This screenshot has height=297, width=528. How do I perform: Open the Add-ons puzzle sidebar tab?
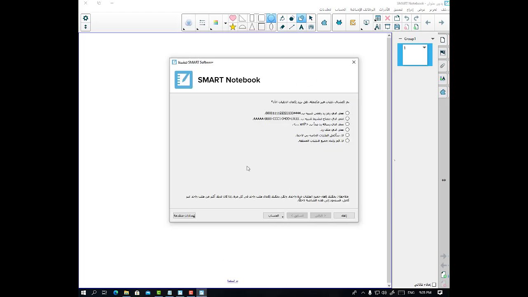pos(443,92)
